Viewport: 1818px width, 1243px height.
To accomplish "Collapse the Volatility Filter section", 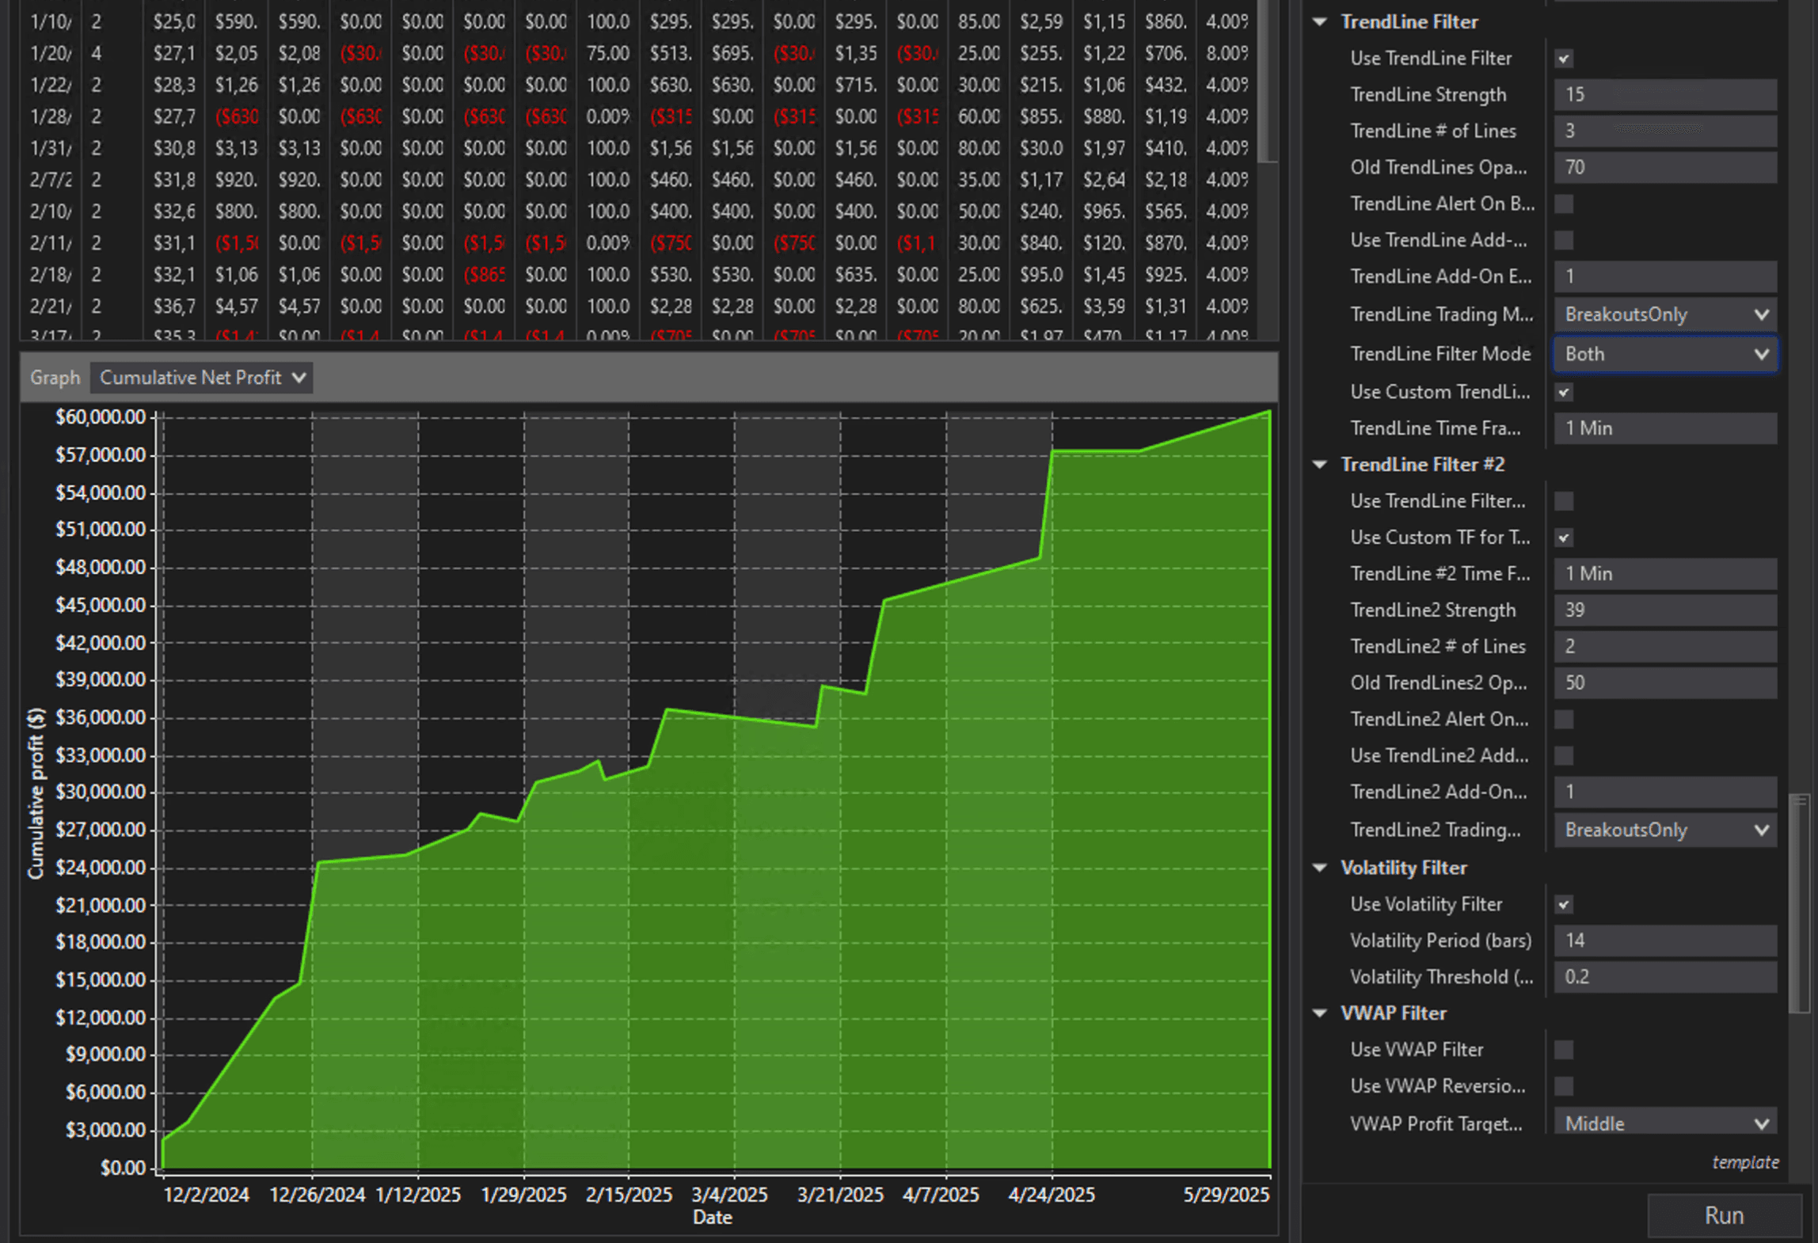I will pyautogui.click(x=1320, y=868).
